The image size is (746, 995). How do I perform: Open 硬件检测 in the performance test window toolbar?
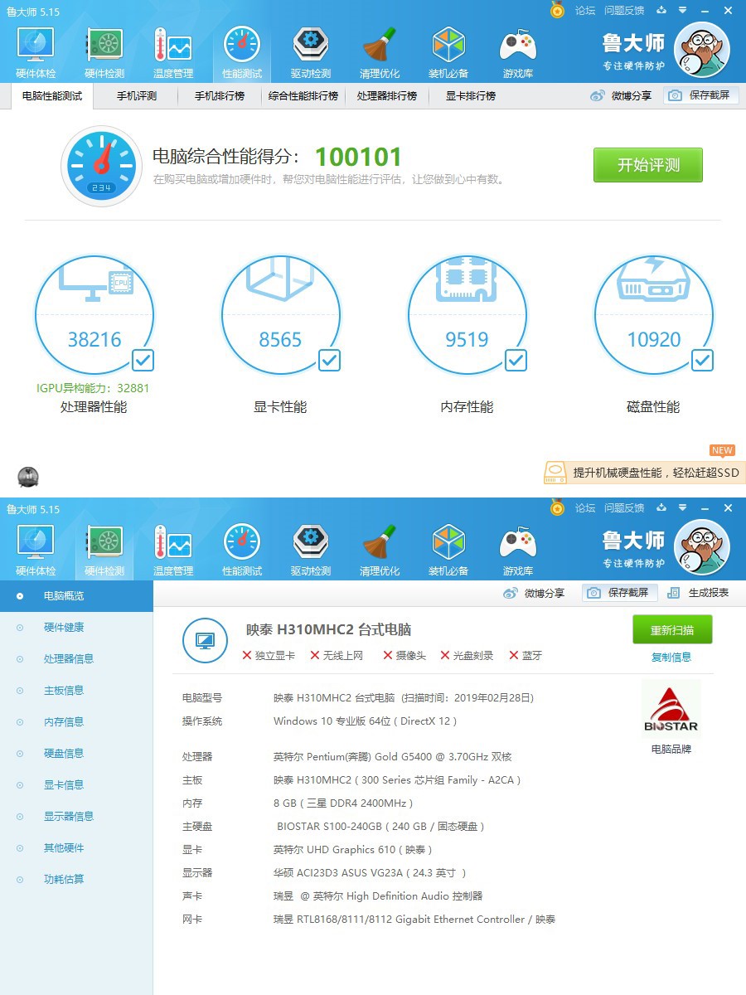coord(104,54)
